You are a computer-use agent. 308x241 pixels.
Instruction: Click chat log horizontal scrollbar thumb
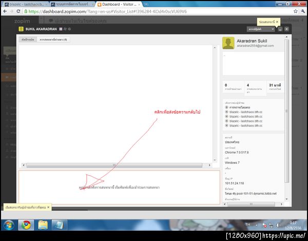click(114, 165)
